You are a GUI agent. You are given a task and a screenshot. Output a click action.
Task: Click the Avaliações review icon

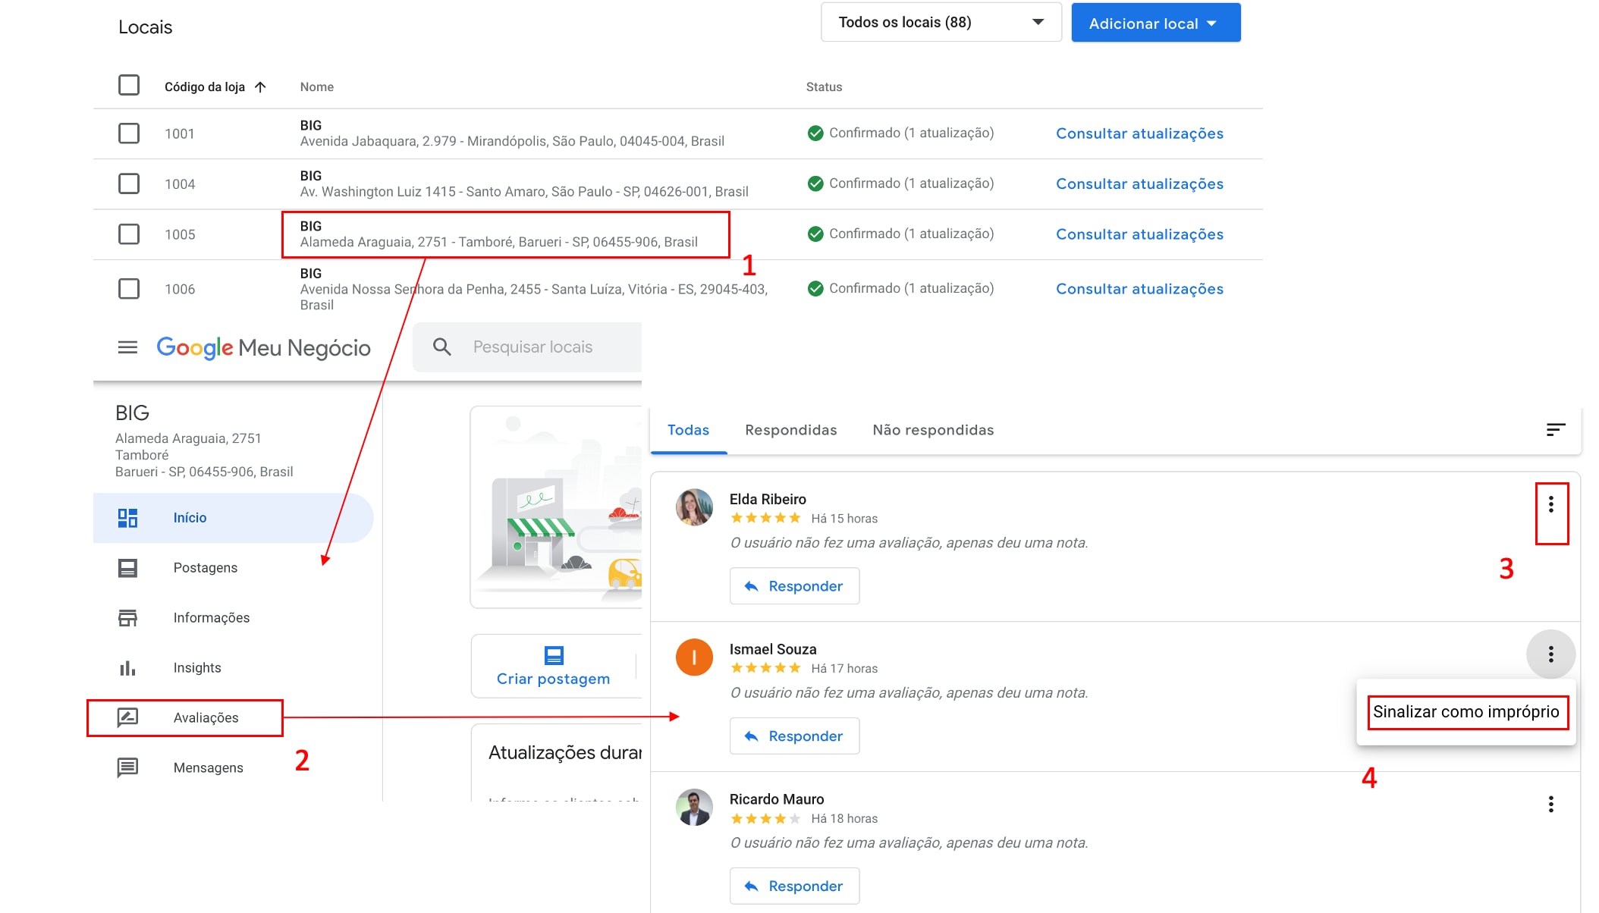tap(127, 718)
